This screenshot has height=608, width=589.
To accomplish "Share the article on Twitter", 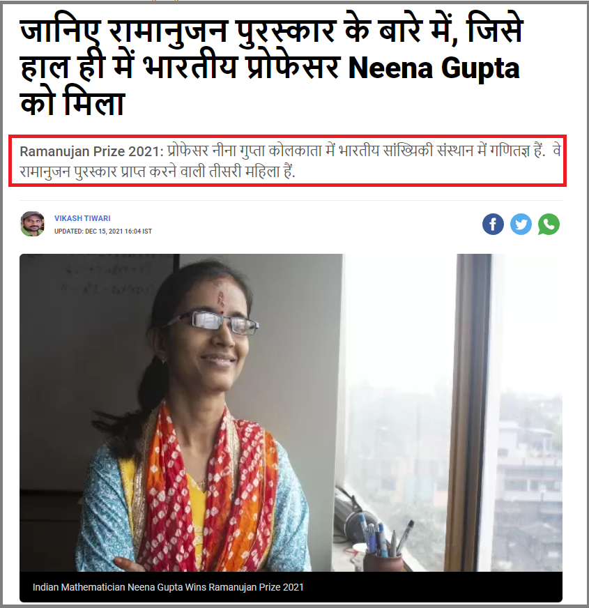I will click(x=521, y=224).
